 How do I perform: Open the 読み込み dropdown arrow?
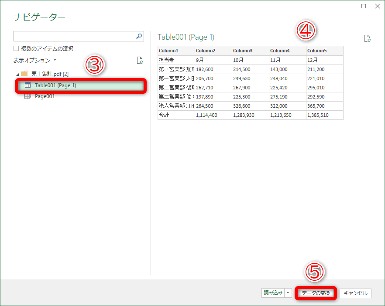[x=288, y=293]
